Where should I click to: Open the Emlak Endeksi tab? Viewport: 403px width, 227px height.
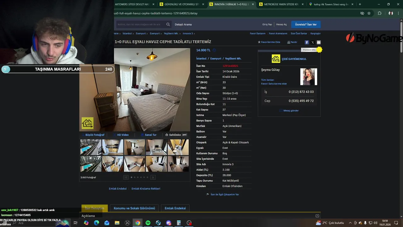(x=175, y=208)
